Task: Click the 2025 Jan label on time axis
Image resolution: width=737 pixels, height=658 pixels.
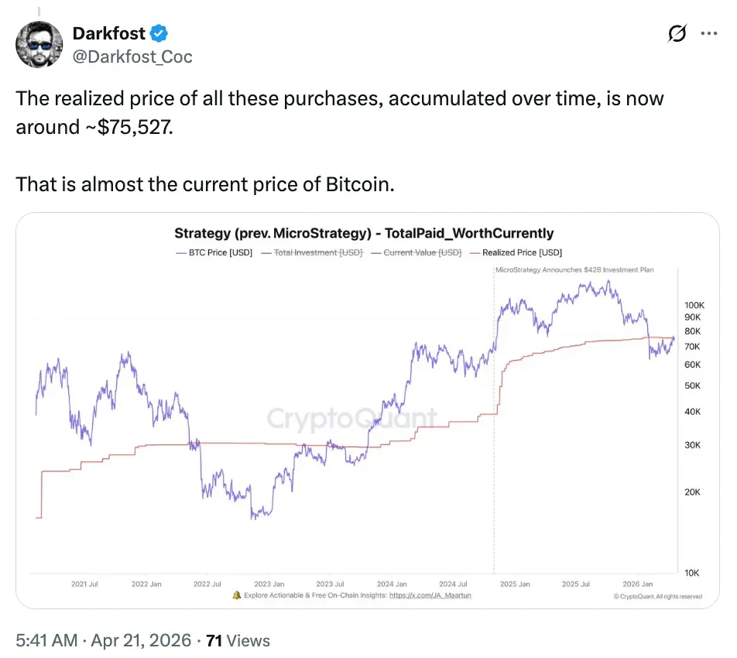Action: coord(514,584)
